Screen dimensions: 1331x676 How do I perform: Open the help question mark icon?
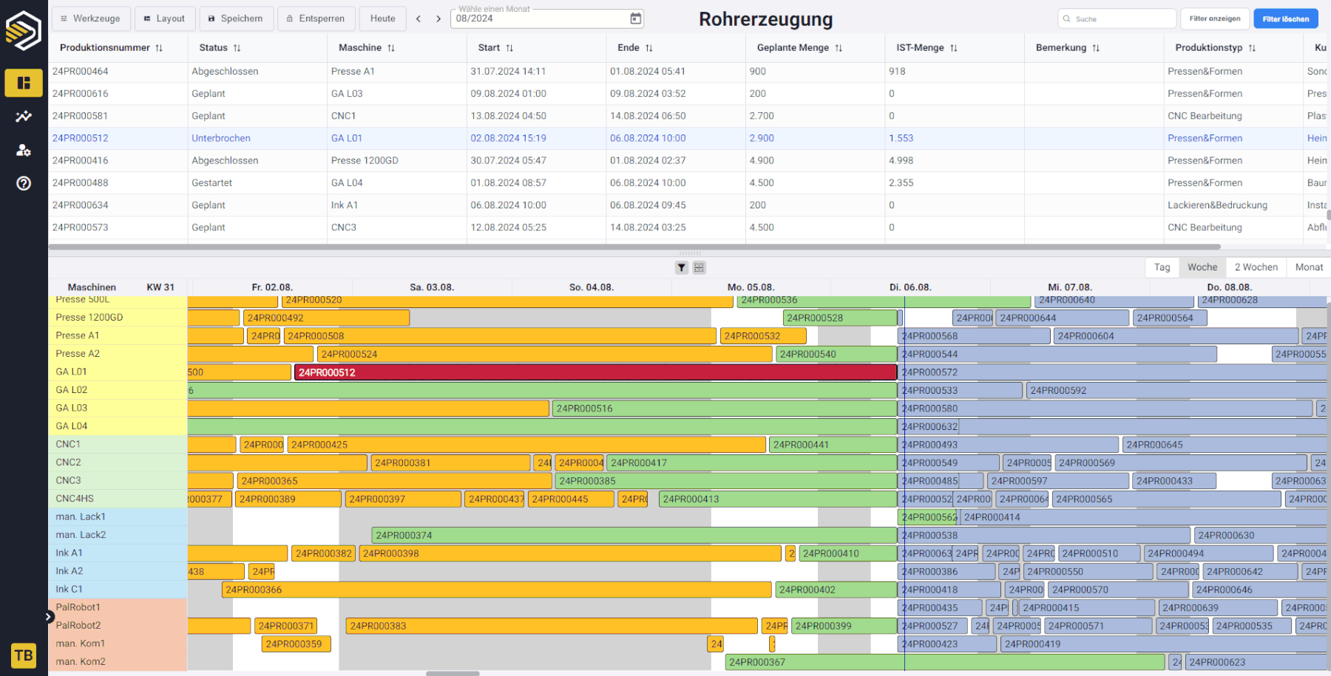24,183
